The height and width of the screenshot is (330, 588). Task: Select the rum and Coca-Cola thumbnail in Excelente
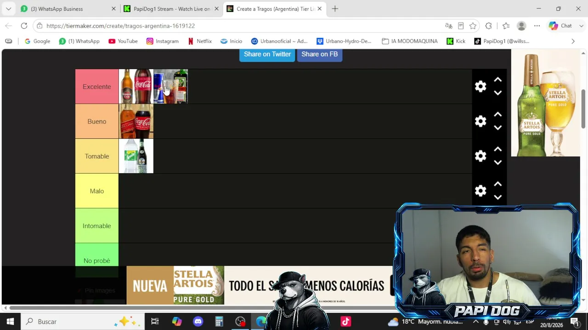[136, 87]
